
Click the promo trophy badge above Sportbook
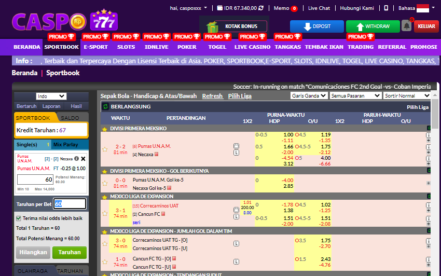pyautogui.click(x=61, y=36)
